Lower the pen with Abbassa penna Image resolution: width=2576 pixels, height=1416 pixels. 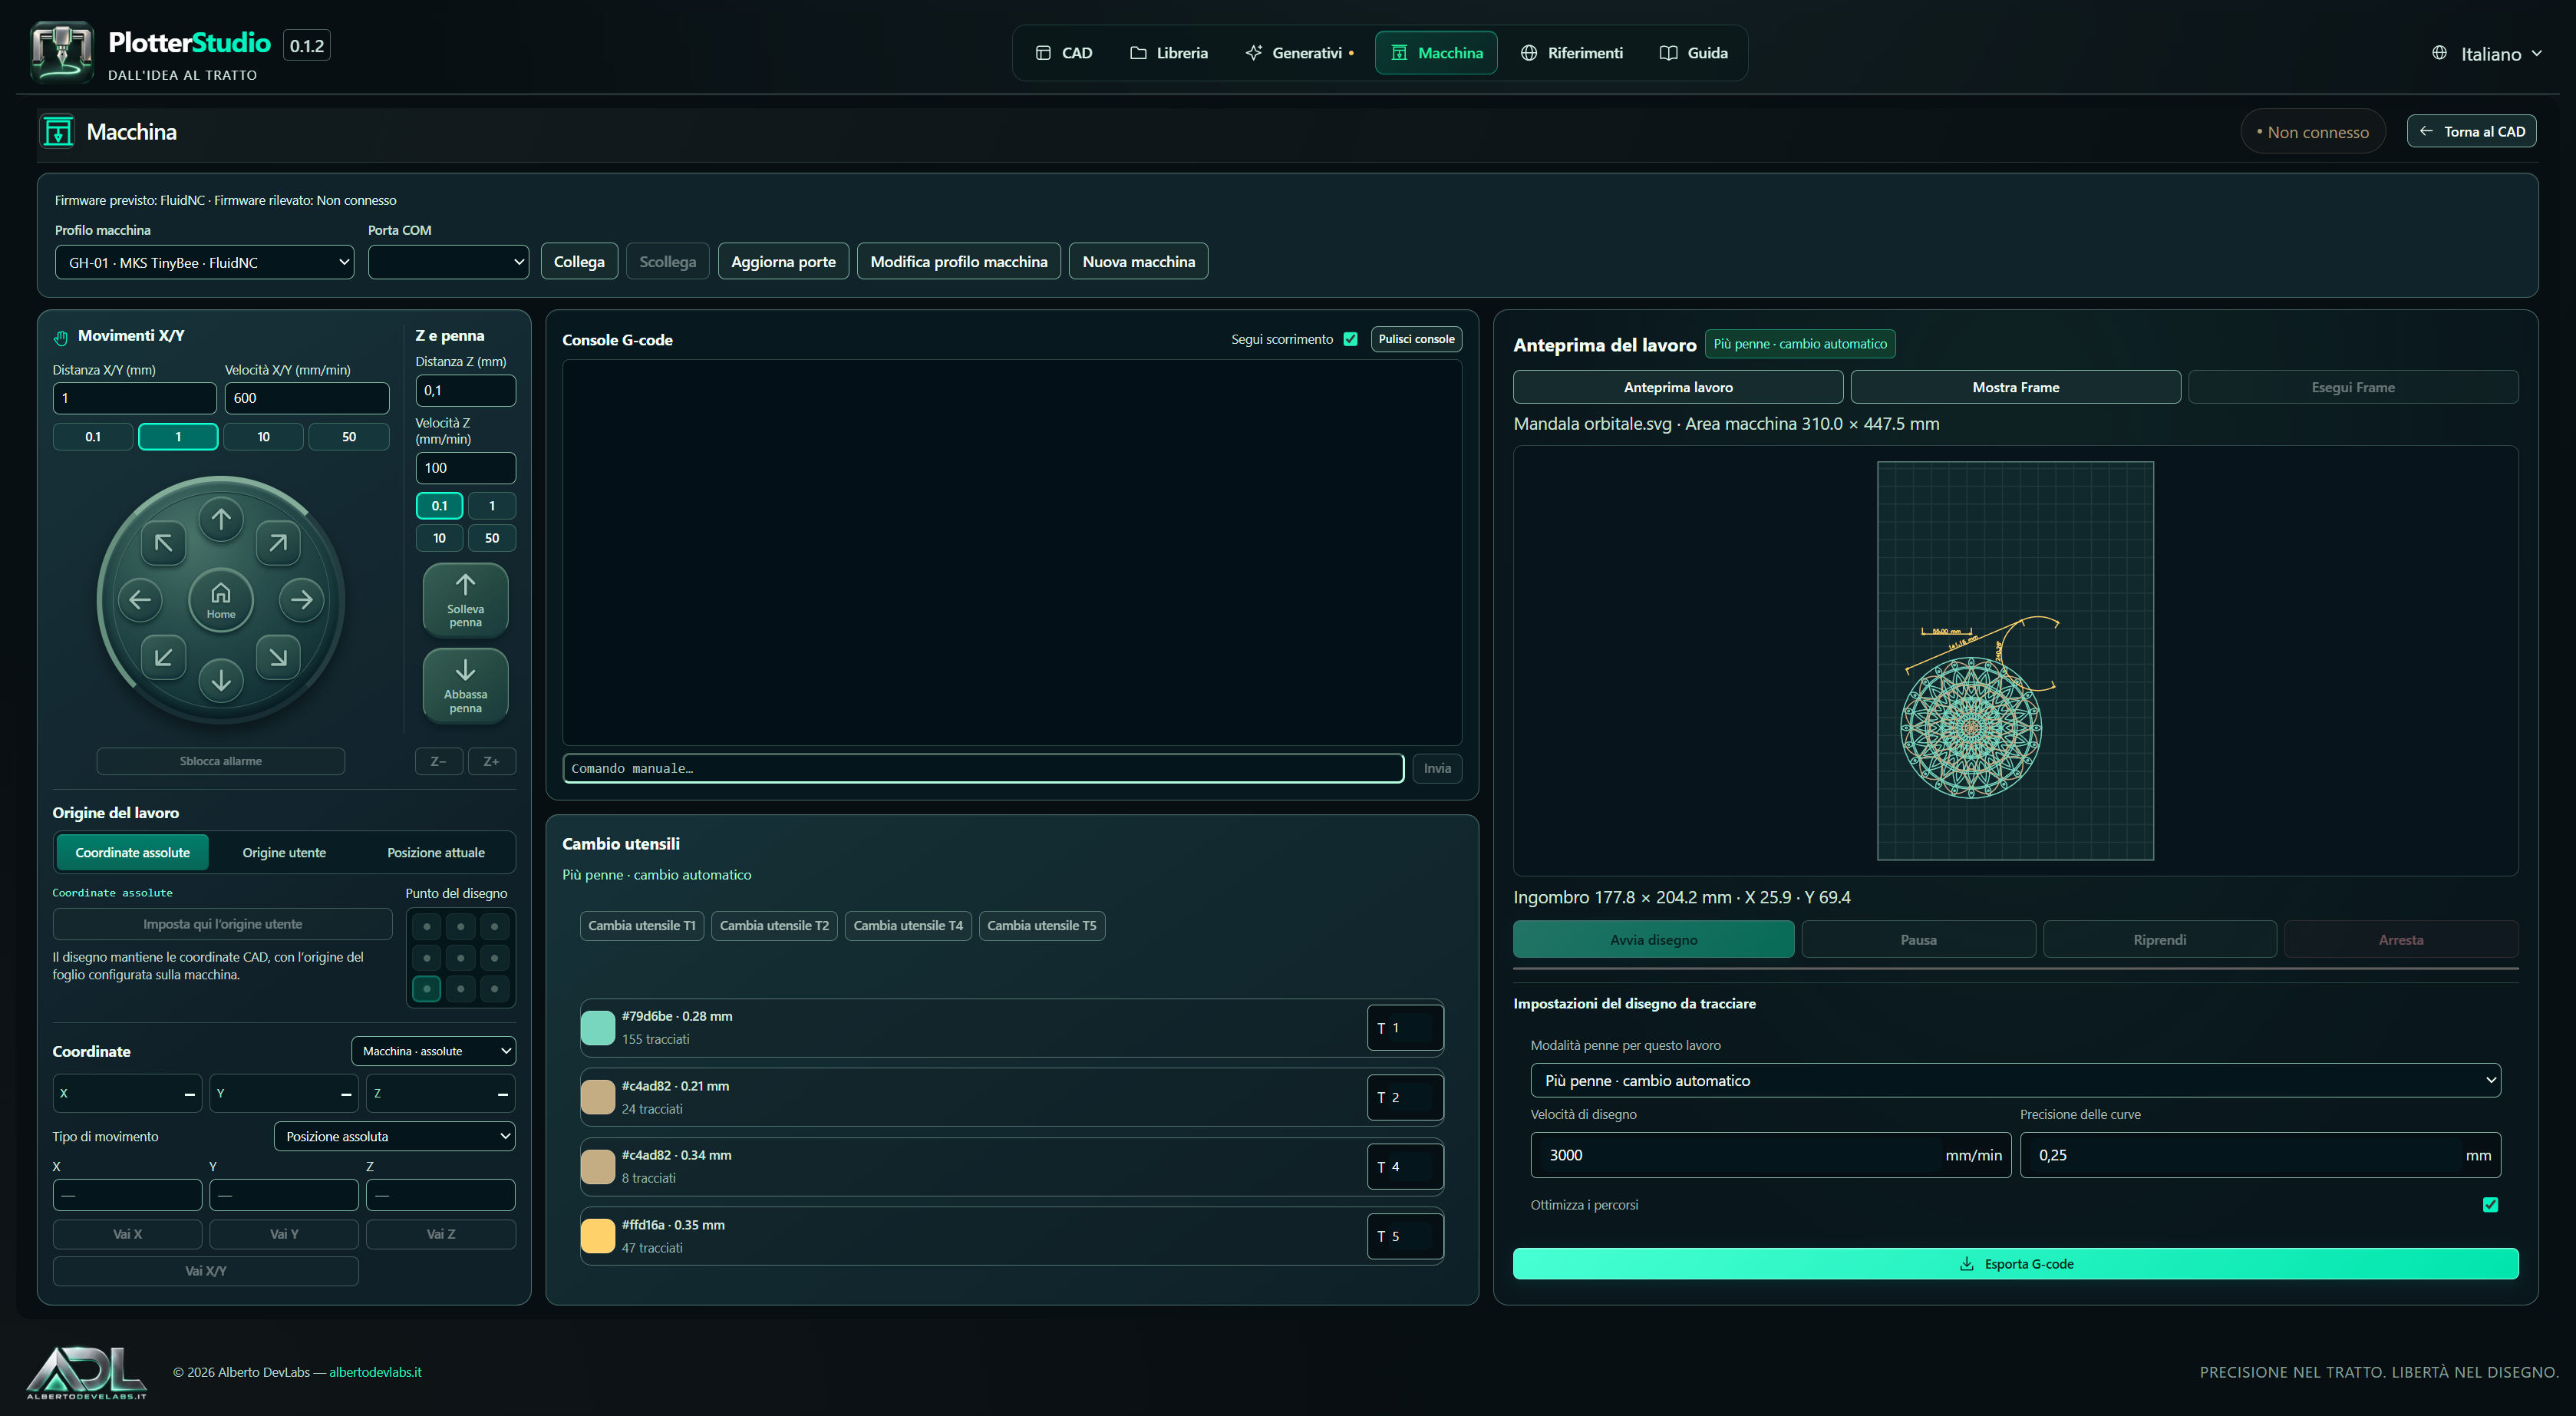pos(465,686)
